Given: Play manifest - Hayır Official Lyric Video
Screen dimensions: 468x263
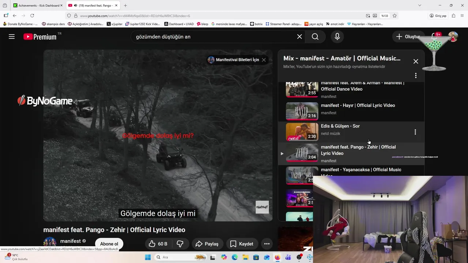Looking at the screenshot, I should pos(358,105).
